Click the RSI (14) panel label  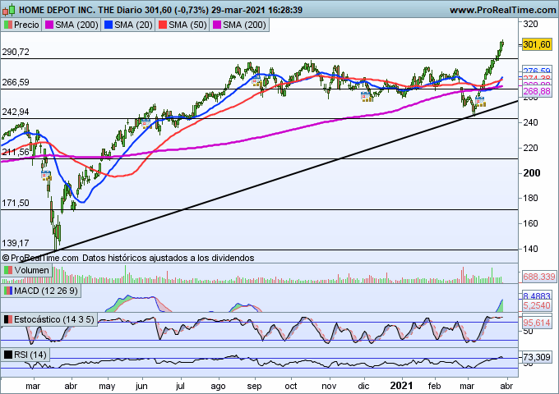25,355
